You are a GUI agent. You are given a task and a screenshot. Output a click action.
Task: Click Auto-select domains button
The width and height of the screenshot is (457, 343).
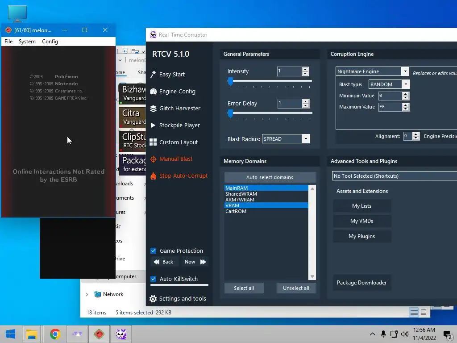pos(270,177)
